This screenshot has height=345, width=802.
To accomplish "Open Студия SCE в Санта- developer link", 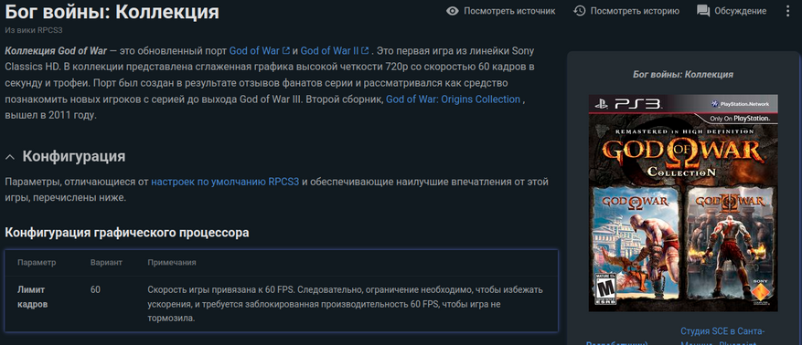I will [722, 331].
